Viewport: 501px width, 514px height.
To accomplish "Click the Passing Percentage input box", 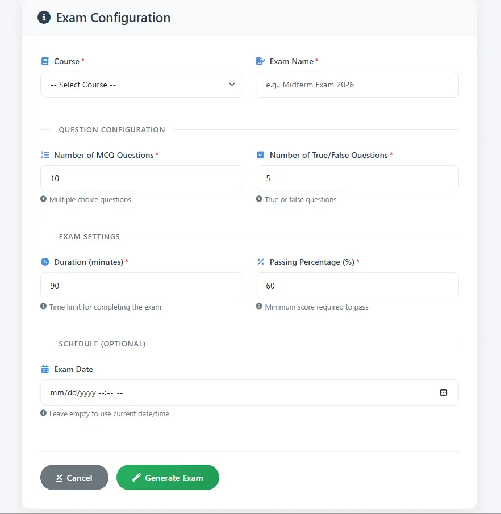I will 357,285.
